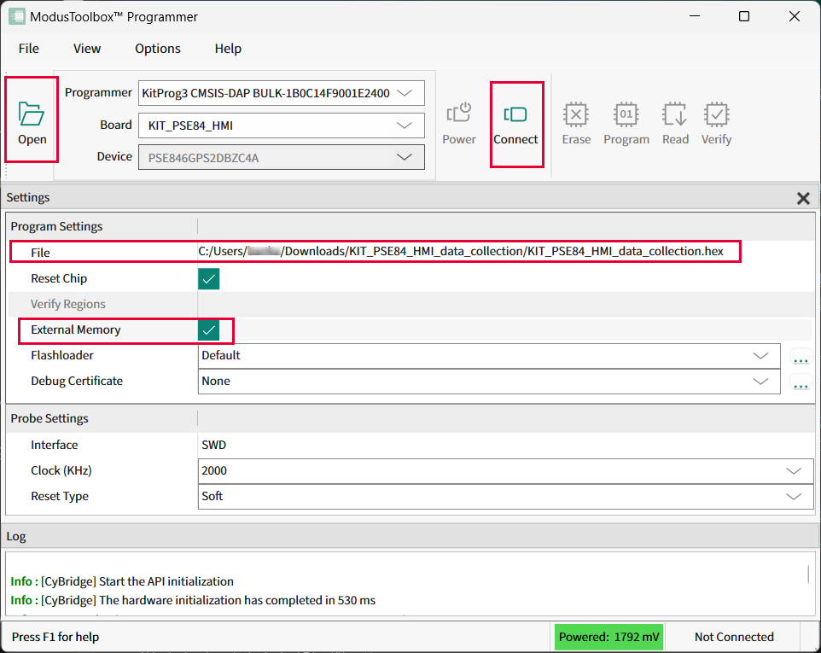Screen dimensions: 821x653
Task: Click the Read chip icon
Action: pos(675,114)
